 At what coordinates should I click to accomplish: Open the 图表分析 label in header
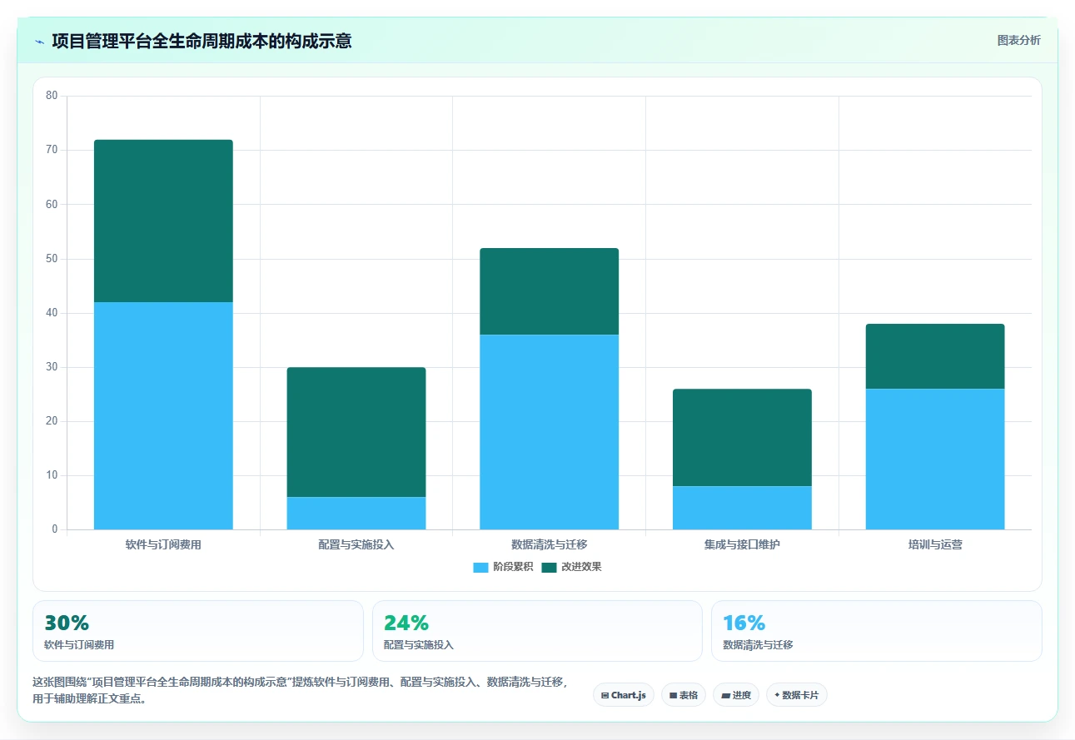pos(1018,40)
